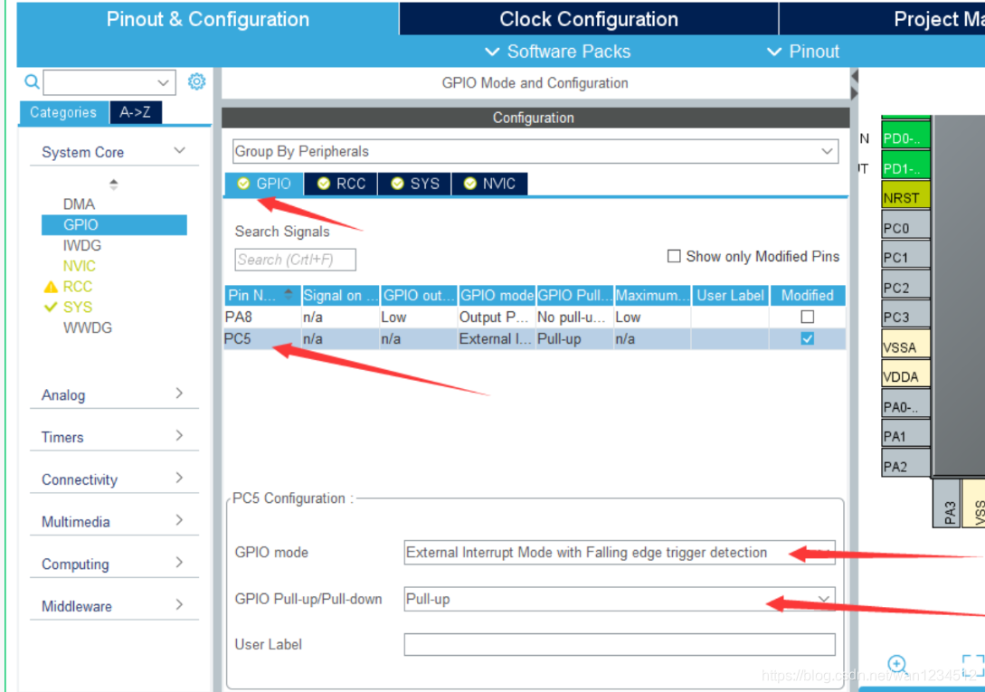Switch to A->Z sorting view
985x692 pixels.
point(136,112)
